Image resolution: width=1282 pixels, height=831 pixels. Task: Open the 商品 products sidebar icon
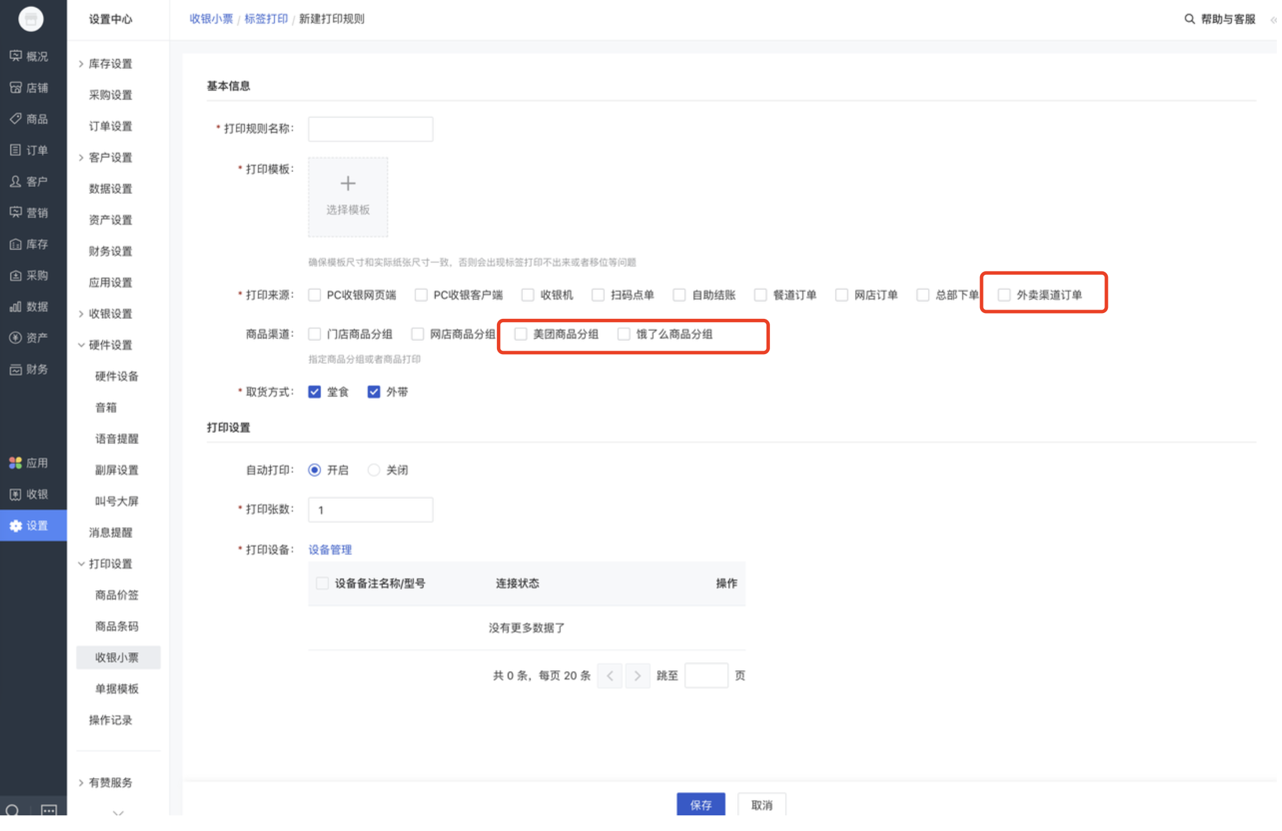point(16,119)
